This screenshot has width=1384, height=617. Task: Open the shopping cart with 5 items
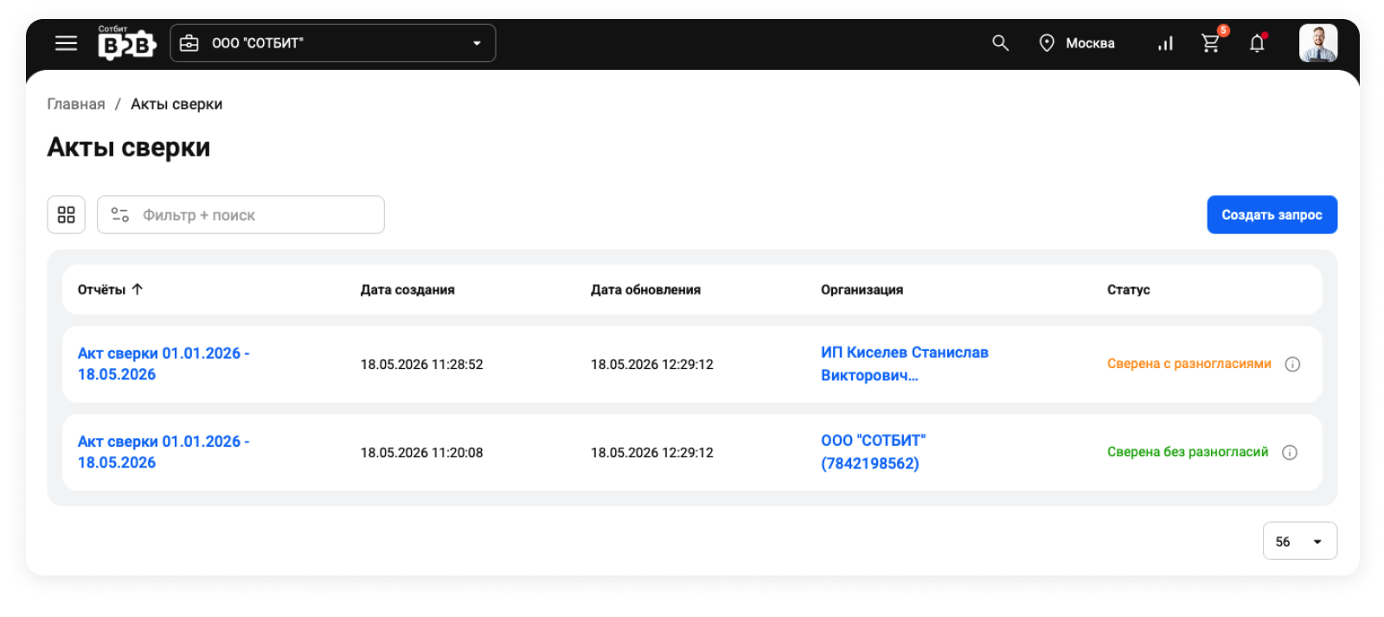pos(1212,41)
